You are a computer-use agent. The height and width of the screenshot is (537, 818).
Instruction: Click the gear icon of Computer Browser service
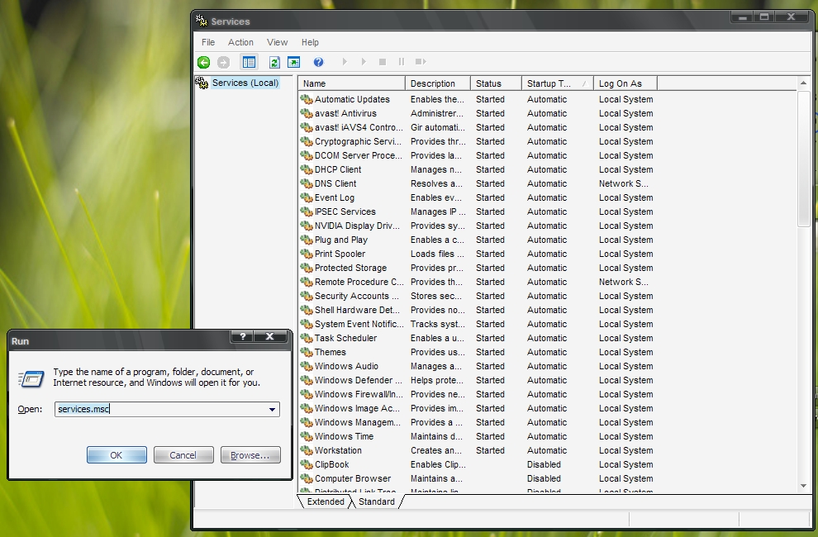click(307, 478)
